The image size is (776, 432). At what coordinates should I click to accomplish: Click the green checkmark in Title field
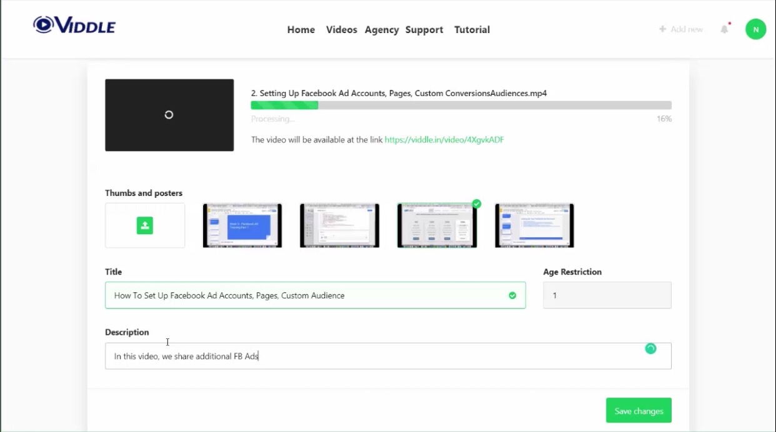coord(512,295)
